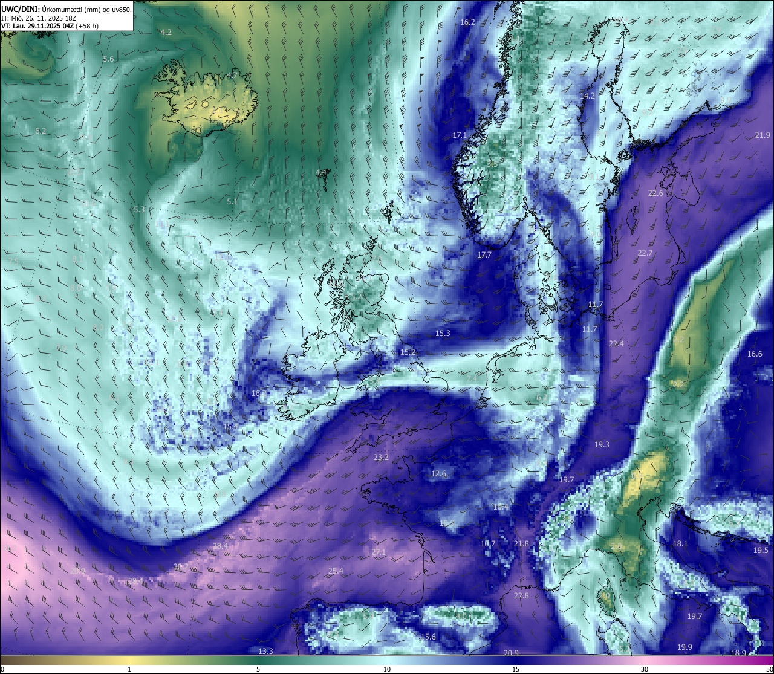Click the 19.3 map value

click(x=602, y=445)
